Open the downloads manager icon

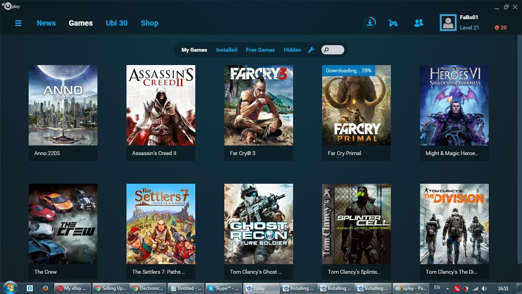click(x=370, y=23)
